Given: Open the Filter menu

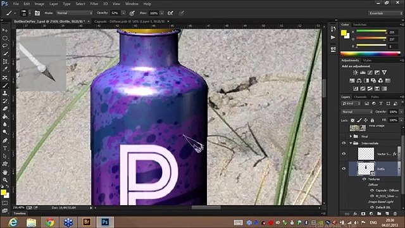Looking at the screenshot, I should point(94,4).
